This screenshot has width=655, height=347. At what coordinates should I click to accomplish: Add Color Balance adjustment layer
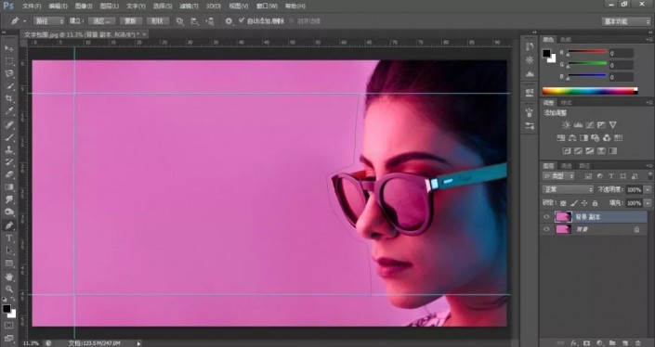point(572,137)
